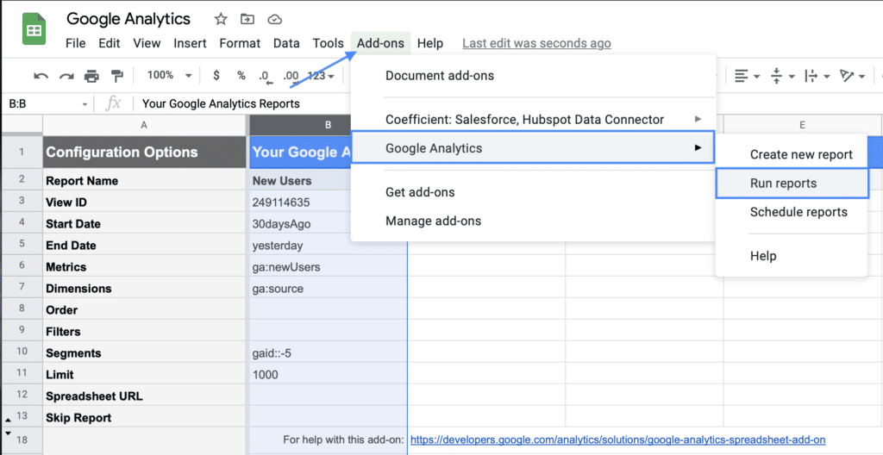Select the paint format roller icon

[x=116, y=76]
